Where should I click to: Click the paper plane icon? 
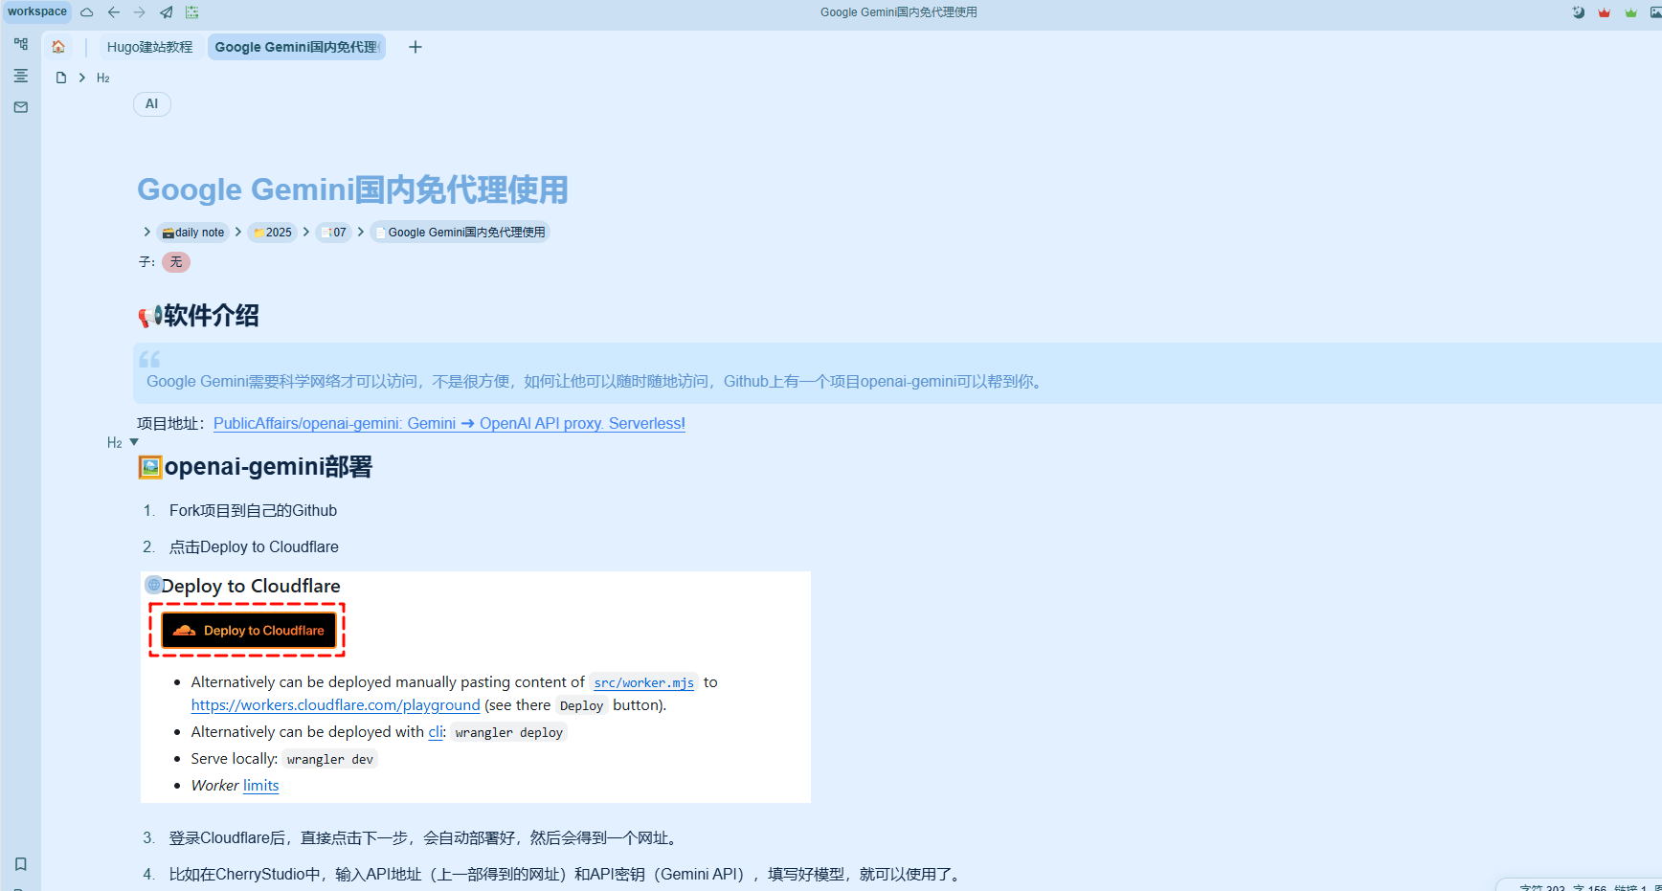point(167,12)
